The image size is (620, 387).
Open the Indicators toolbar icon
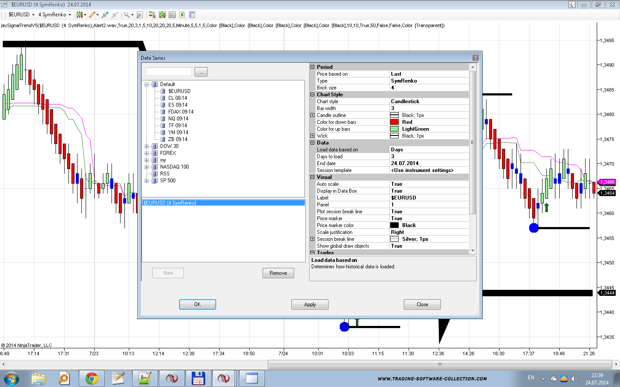point(172,15)
